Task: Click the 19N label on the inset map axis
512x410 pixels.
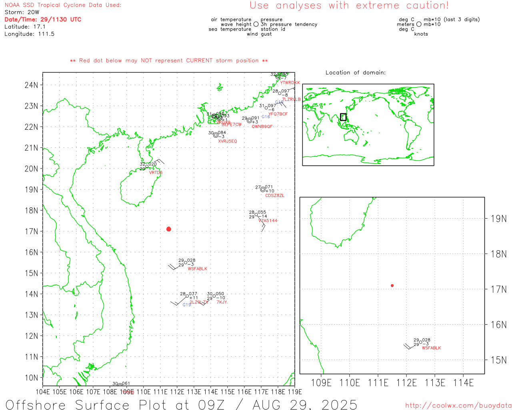Action: click(498, 219)
